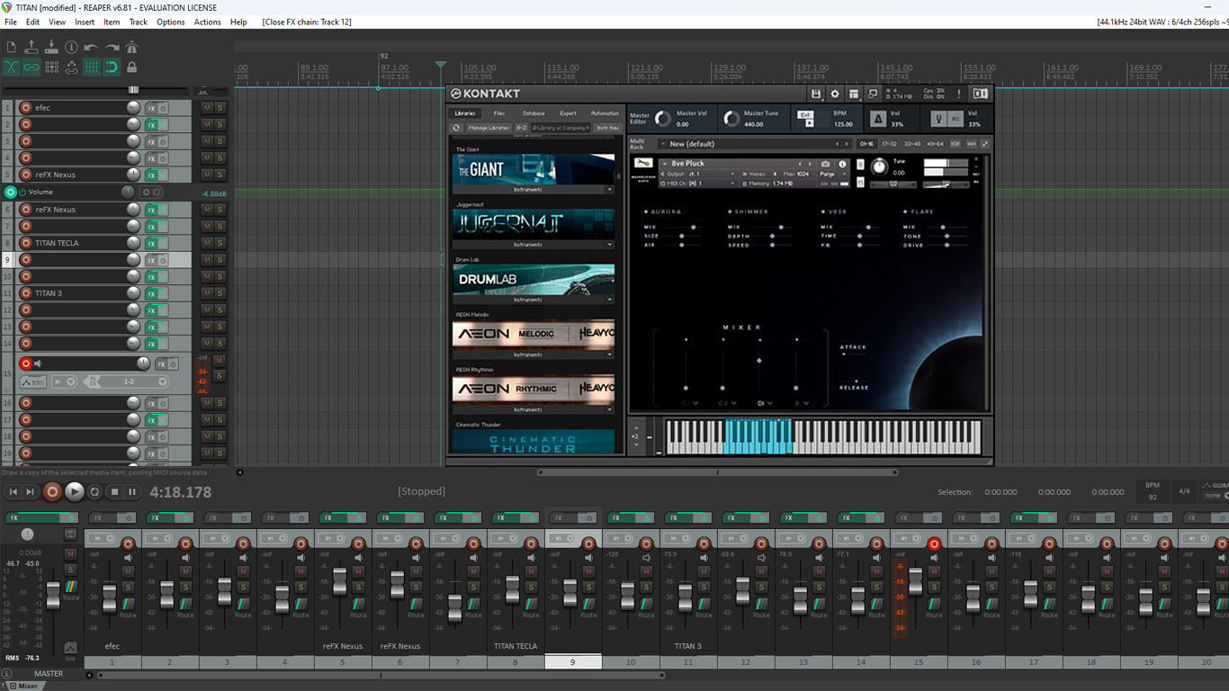The height and width of the screenshot is (691, 1229).
Task: Toggle the locking padlock icon
Action: coord(131,67)
